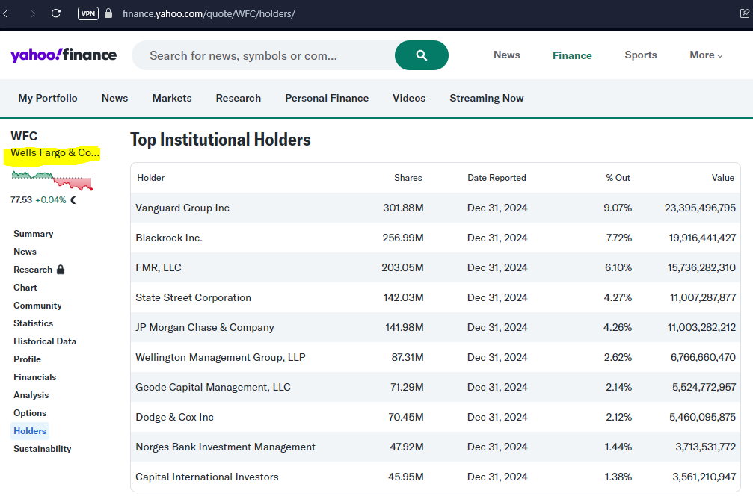The height and width of the screenshot is (499, 753).
Task: Open News in the WFC sidebar
Action: 25,252
